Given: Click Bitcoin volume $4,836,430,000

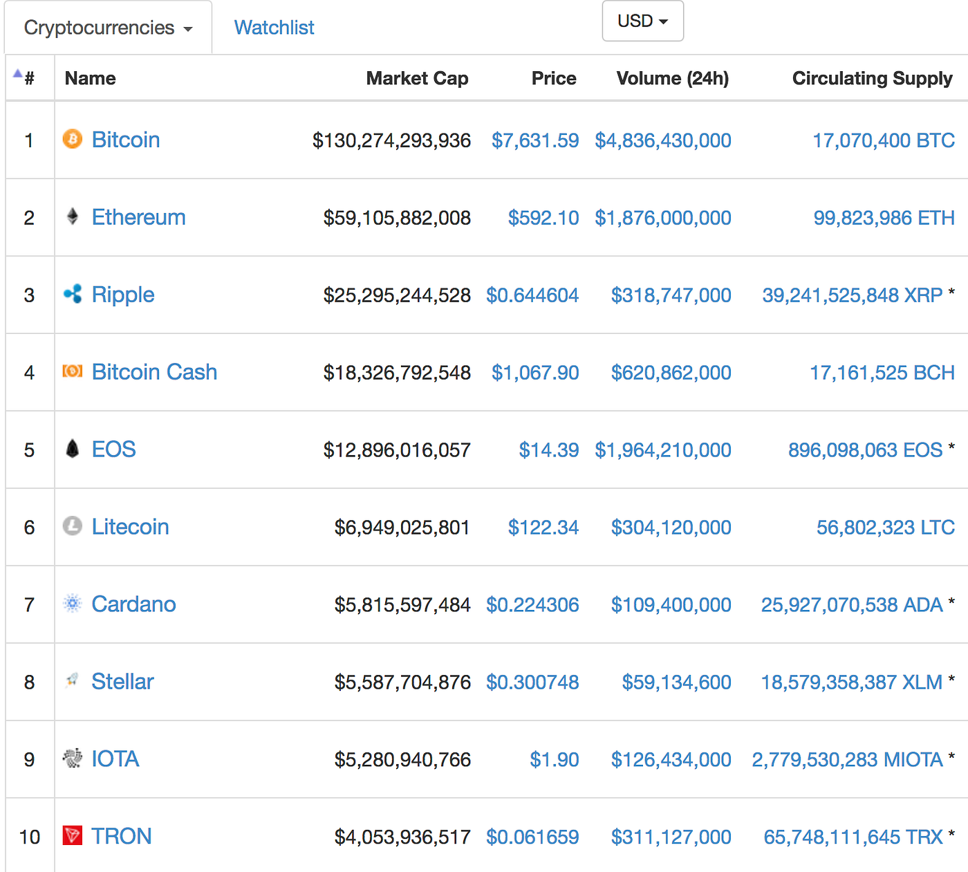Looking at the screenshot, I should [663, 140].
